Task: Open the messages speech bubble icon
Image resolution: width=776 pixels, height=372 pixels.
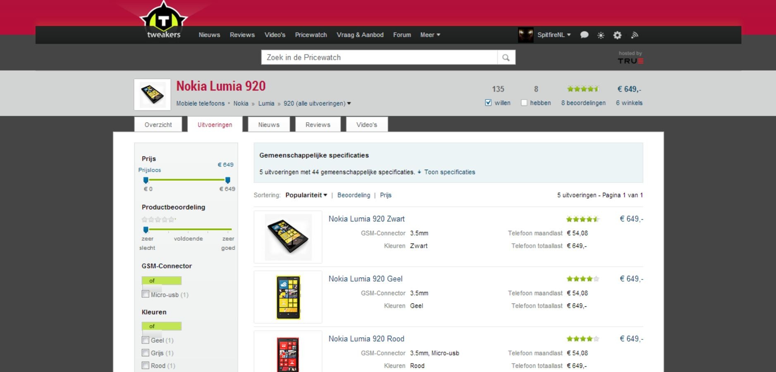Action: pos(584,35)
